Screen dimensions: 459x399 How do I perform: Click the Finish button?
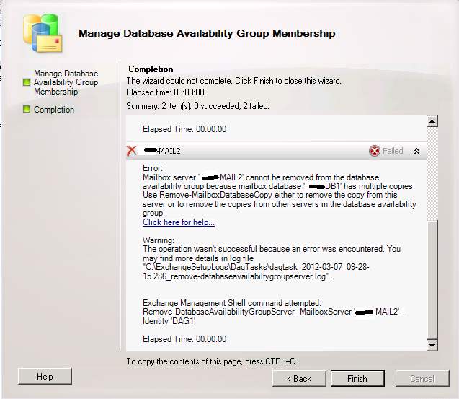pos(357,379)
